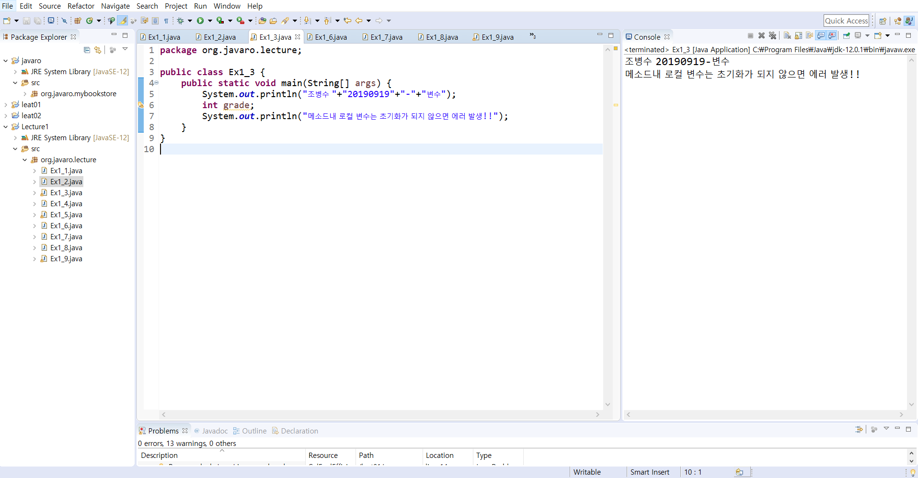Collapse the org.javaro.lecture package
This screenshot has height=478, width=918.
(24, 160)
